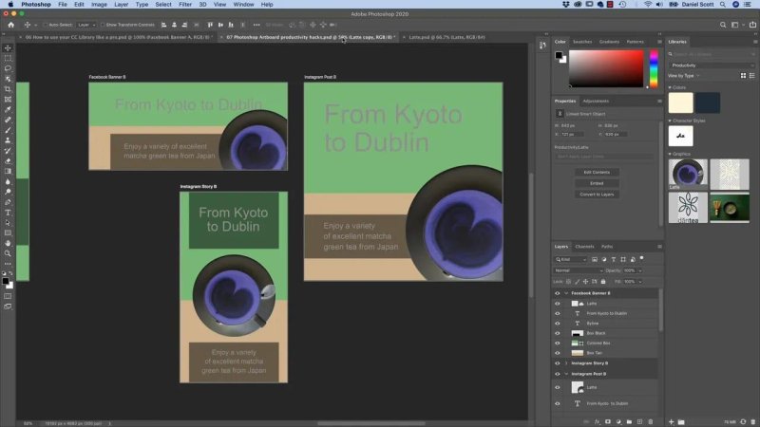Screen dimensions: 760x427
Task: Open the Productivity library dropdown
Action: [x=711, y=65]
